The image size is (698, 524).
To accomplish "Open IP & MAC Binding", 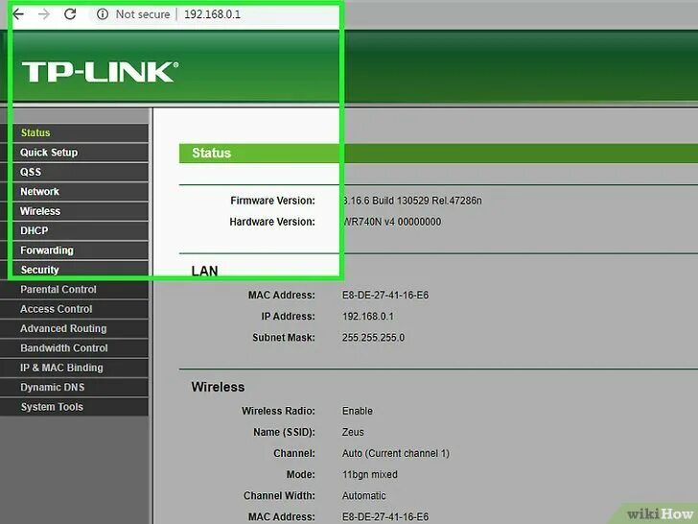I will [75, 369].
